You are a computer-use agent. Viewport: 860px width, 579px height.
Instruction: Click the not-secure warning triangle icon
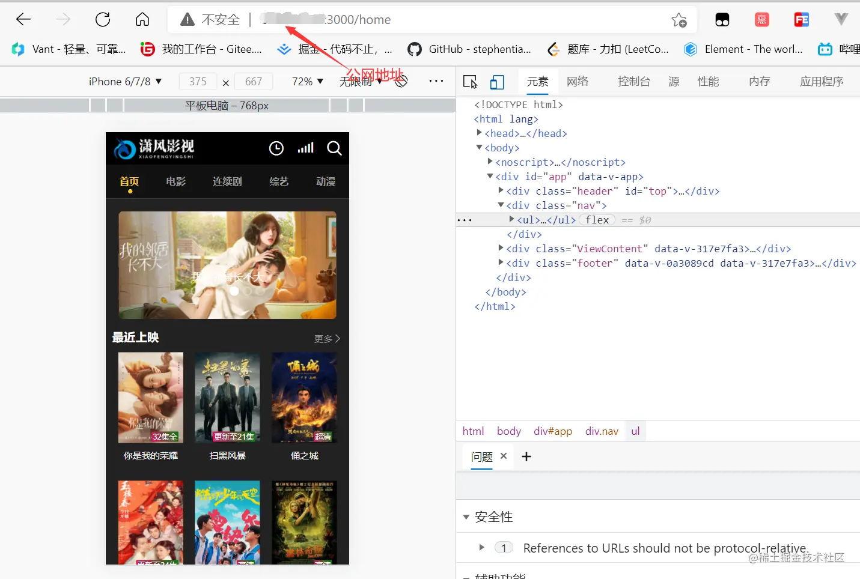click(x=188, y=20)
